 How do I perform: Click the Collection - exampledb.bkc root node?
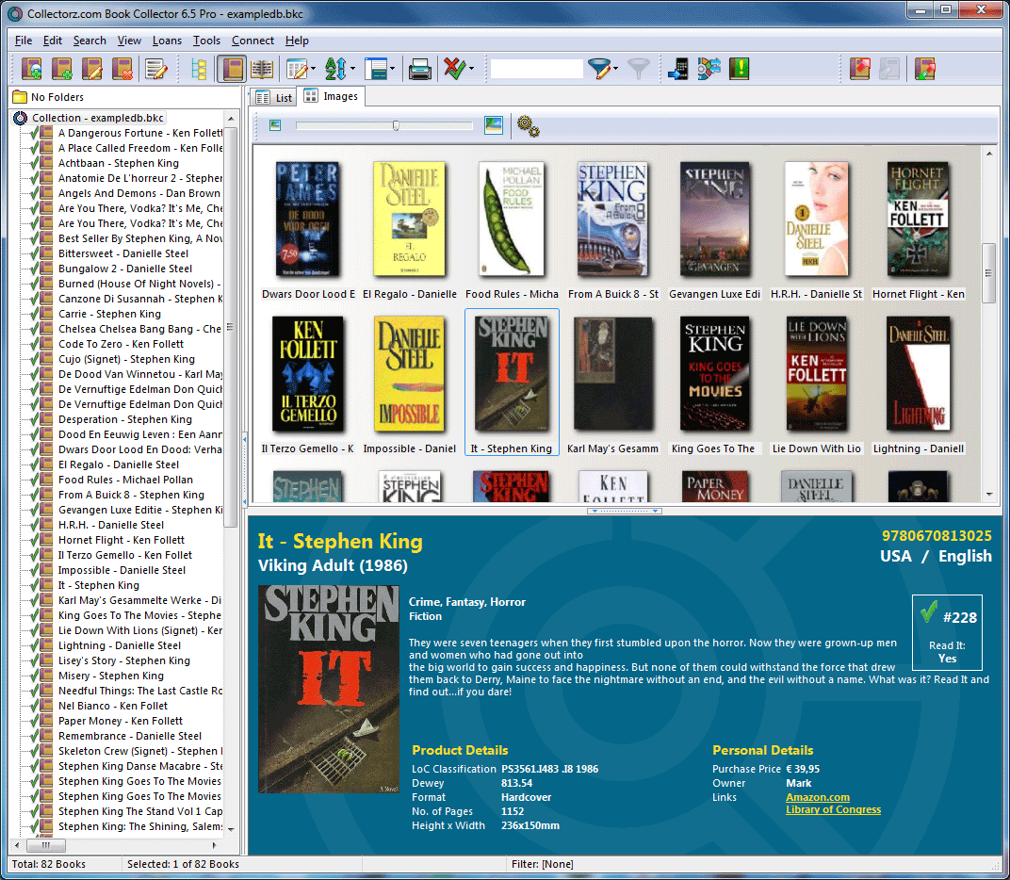point(98,118)
